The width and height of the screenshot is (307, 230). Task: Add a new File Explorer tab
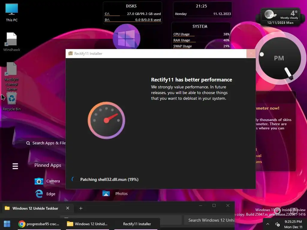coord(81,208)
